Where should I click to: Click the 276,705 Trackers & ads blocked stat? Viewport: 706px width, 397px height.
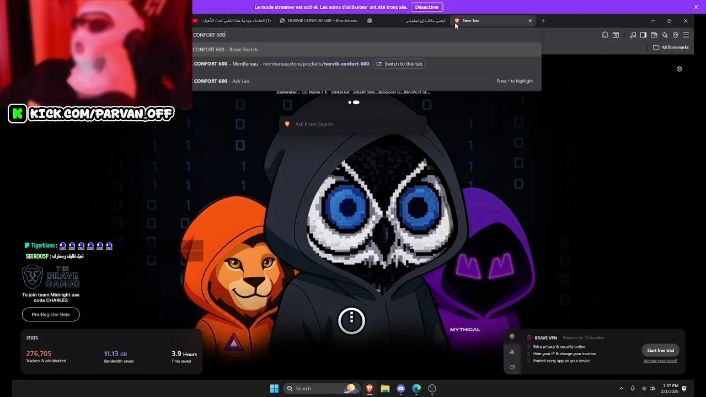pyautogui.click(x=46, y=357)
